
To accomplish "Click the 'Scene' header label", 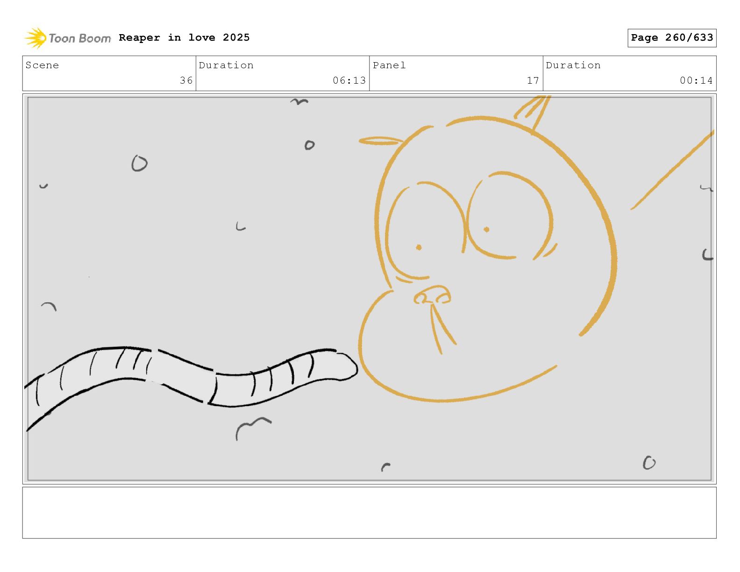I will (x=42, y=65).
